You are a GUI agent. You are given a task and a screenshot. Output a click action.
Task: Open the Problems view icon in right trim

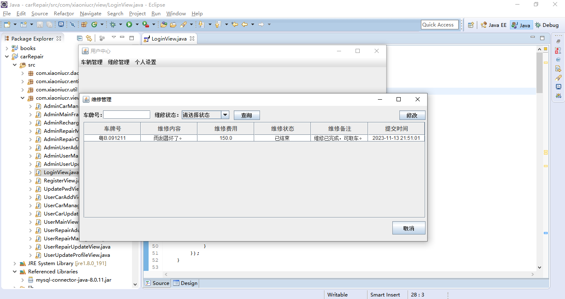tap(558, 50)
